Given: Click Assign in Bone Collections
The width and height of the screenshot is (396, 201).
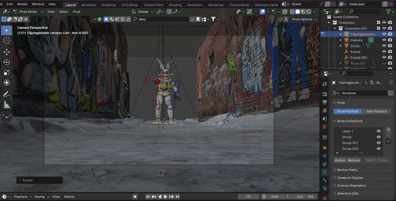Looking at the screenshot, I should (340, 161).
